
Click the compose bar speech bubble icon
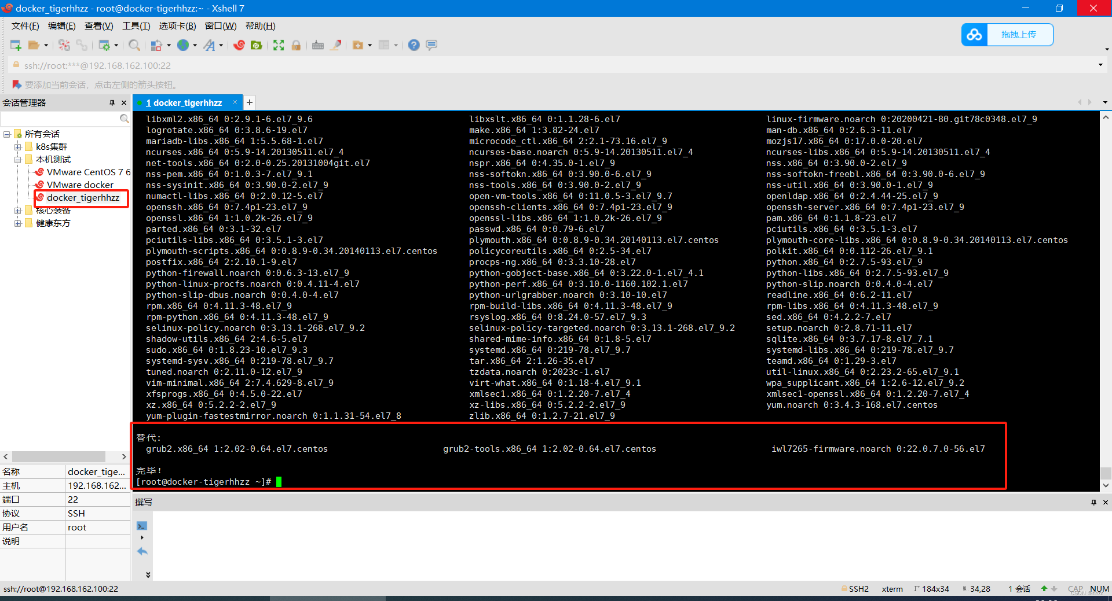(432, 45)
